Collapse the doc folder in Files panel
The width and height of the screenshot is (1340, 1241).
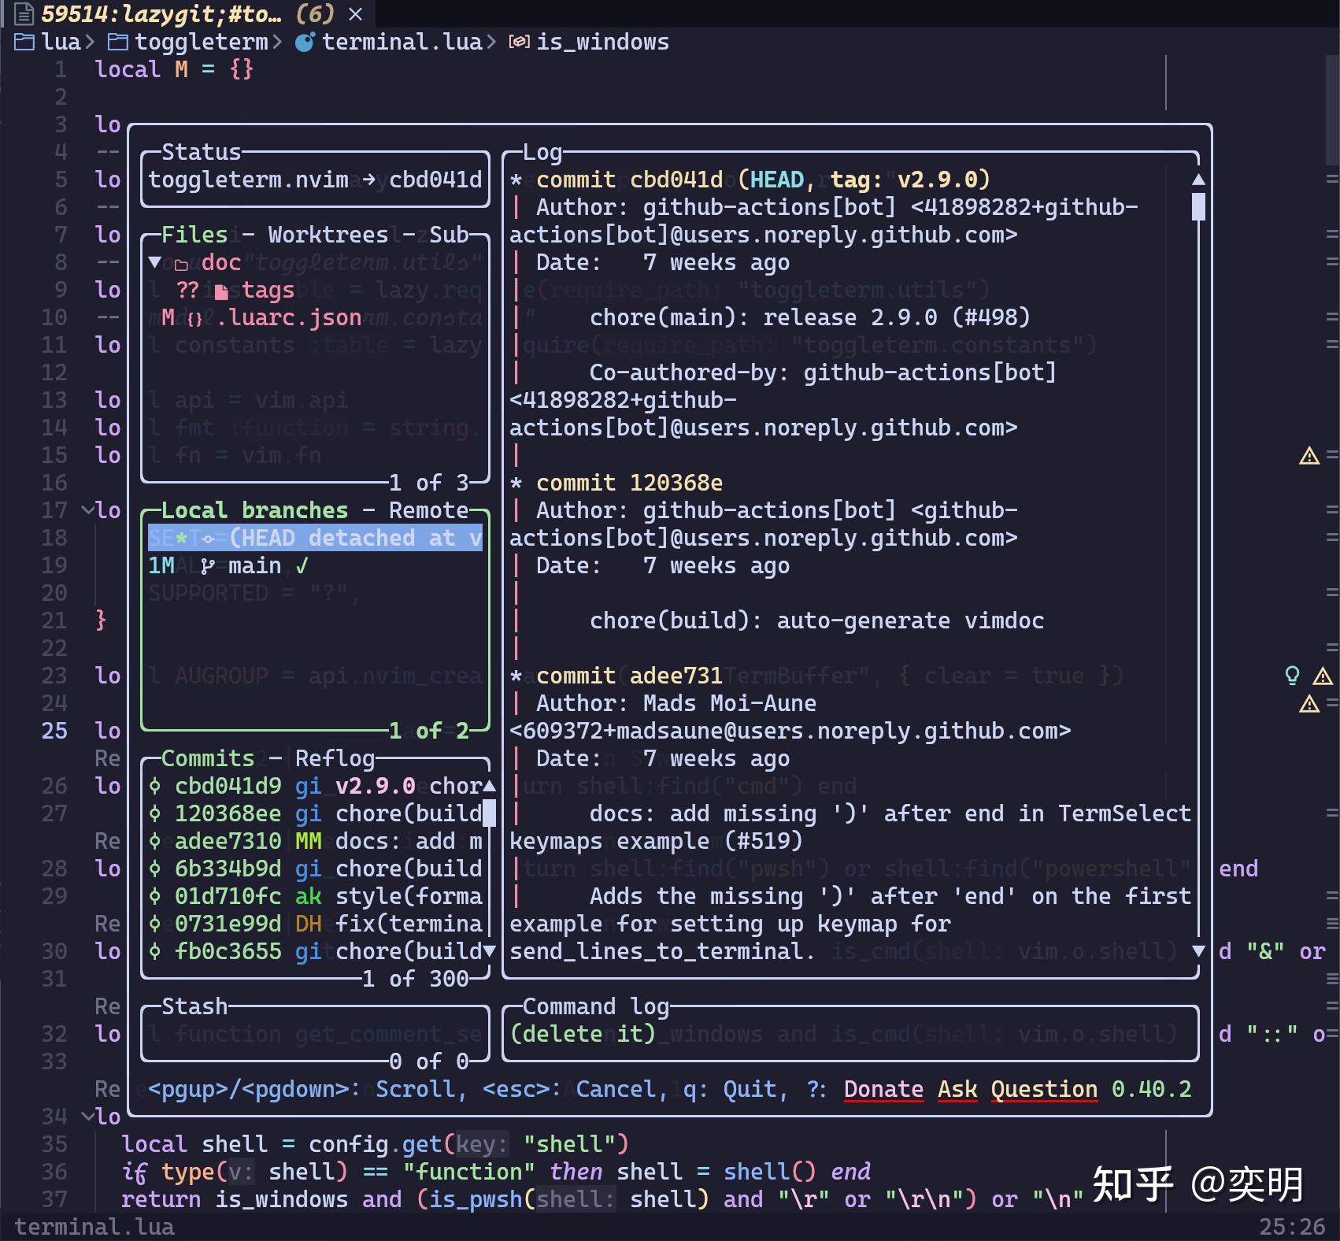(155, 261)
